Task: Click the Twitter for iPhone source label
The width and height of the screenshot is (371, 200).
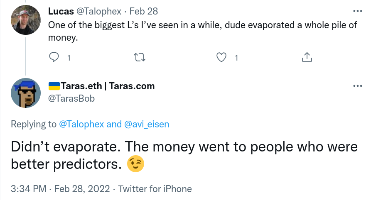Action: [x=155, y=189]
